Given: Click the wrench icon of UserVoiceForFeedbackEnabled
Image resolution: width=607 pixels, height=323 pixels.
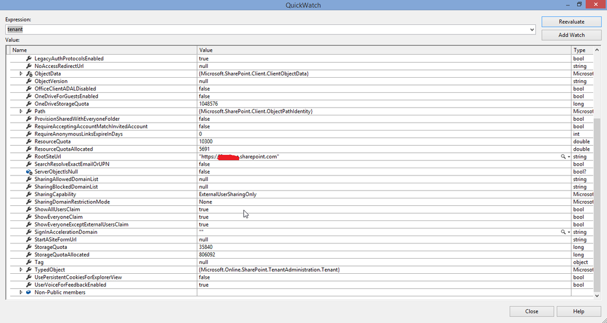Looking at the screenshot, I should (x=29, y=285).
